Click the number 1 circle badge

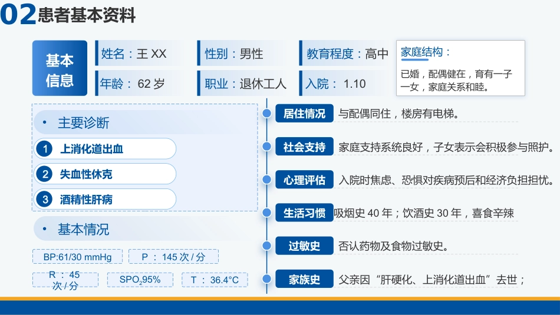(45, 149)
